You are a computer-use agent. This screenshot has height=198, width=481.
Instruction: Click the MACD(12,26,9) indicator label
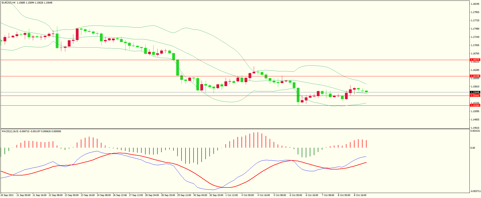(x=10, y=131)
